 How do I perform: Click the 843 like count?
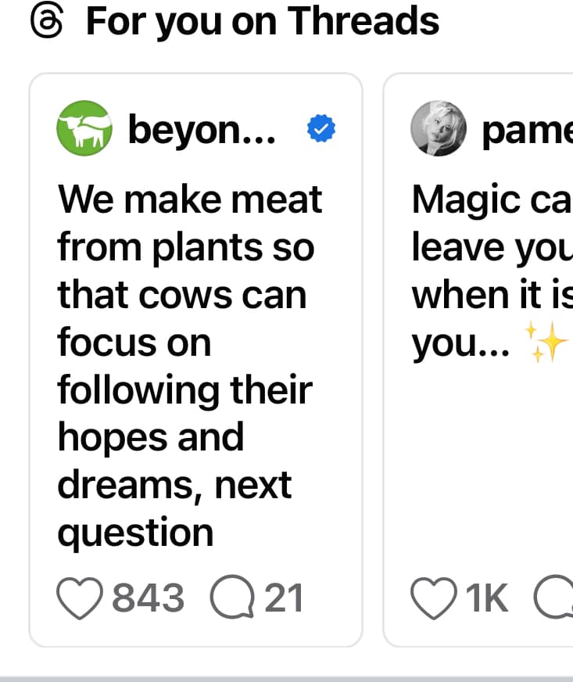click(149, 599)
